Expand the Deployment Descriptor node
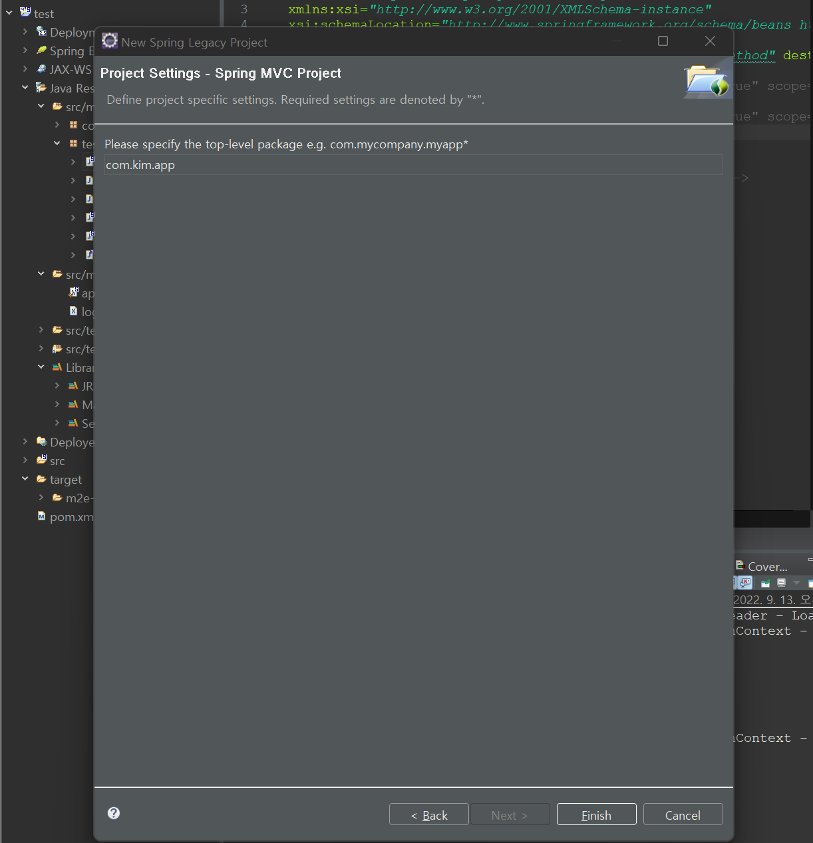 [x=25, y=31]
